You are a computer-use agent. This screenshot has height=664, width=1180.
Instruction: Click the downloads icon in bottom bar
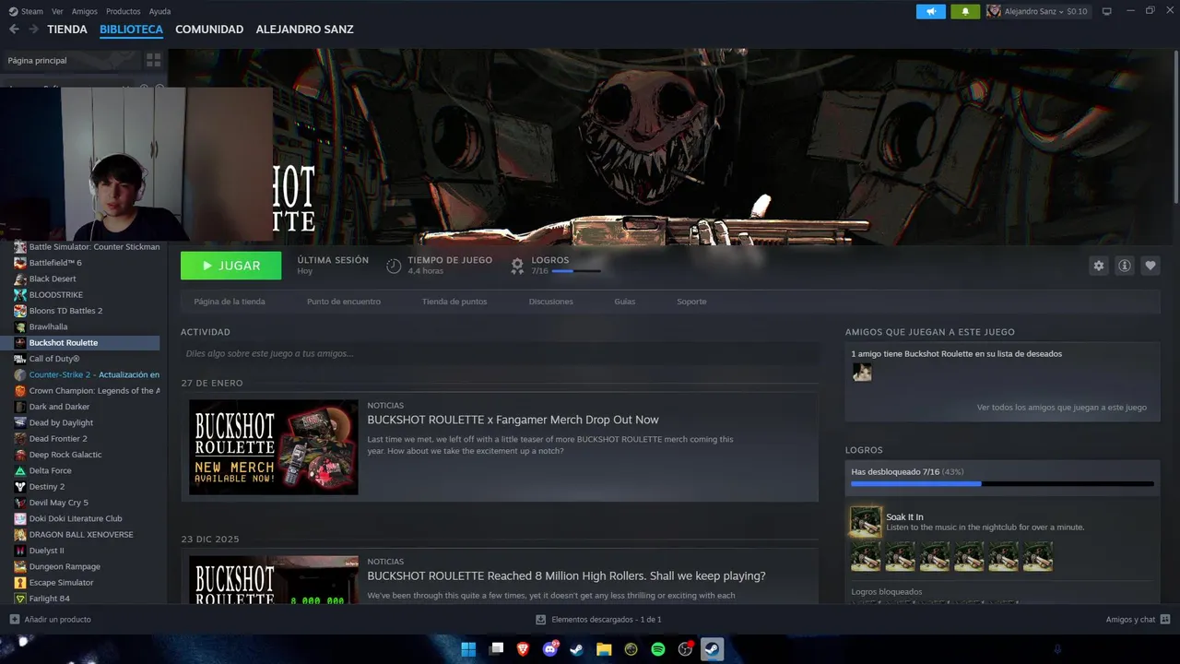click(x=541, y=620)
